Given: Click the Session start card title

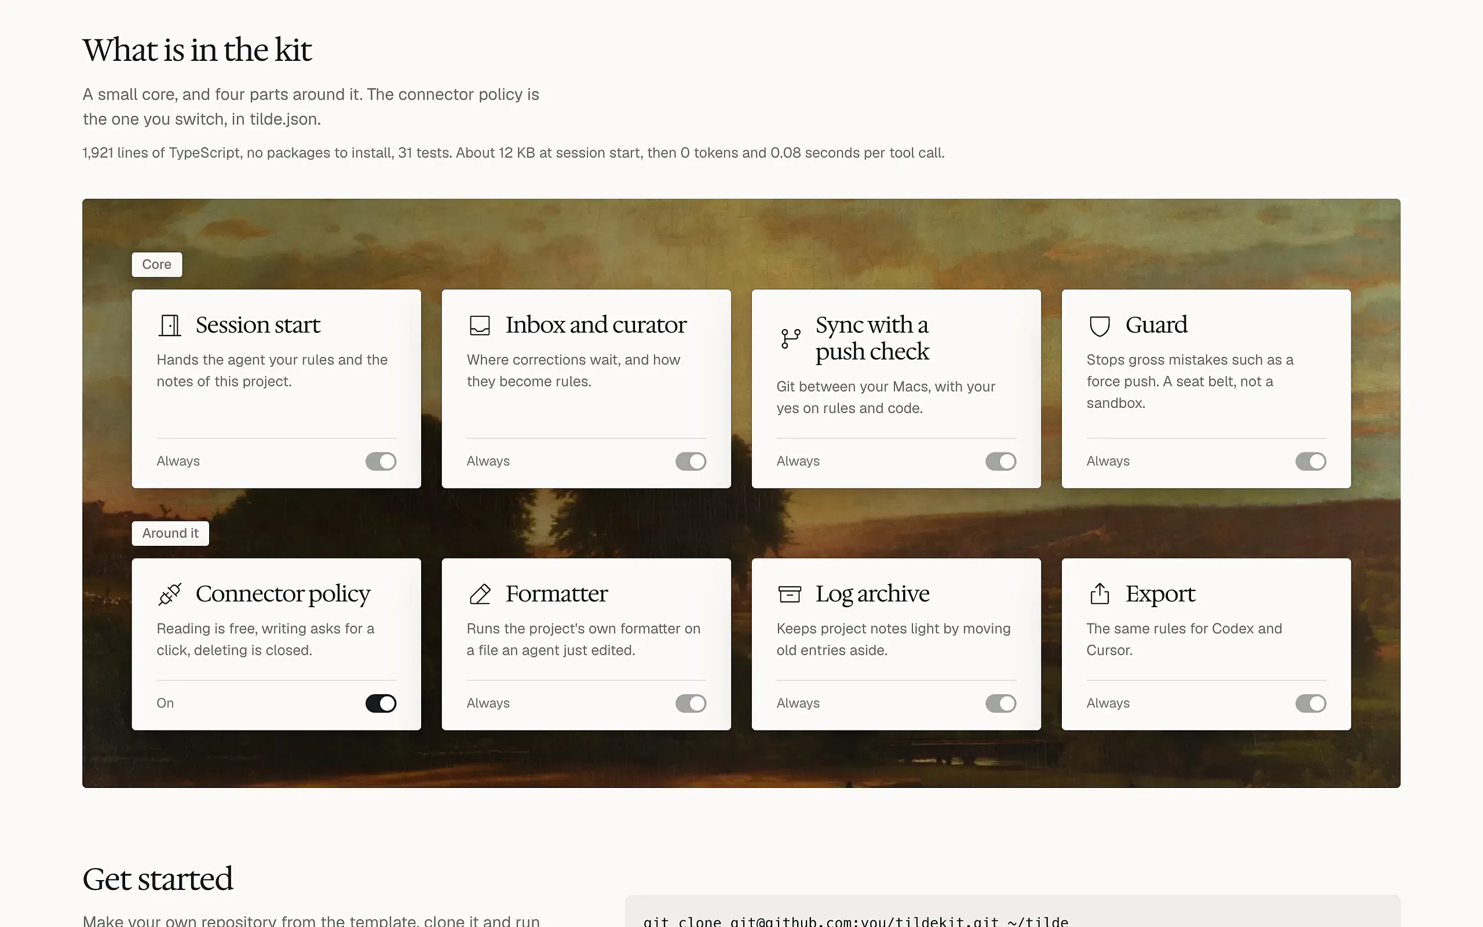Looking at the screenshot, I should 258,325.
